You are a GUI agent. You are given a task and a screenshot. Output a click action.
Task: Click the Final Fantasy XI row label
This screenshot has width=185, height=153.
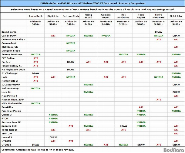point(12,66)
